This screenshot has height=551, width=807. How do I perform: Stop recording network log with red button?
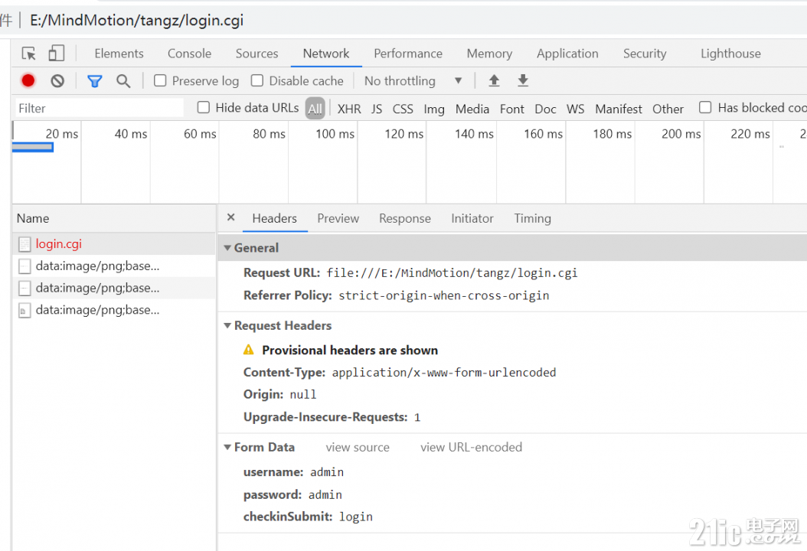(x=28, y=81)
